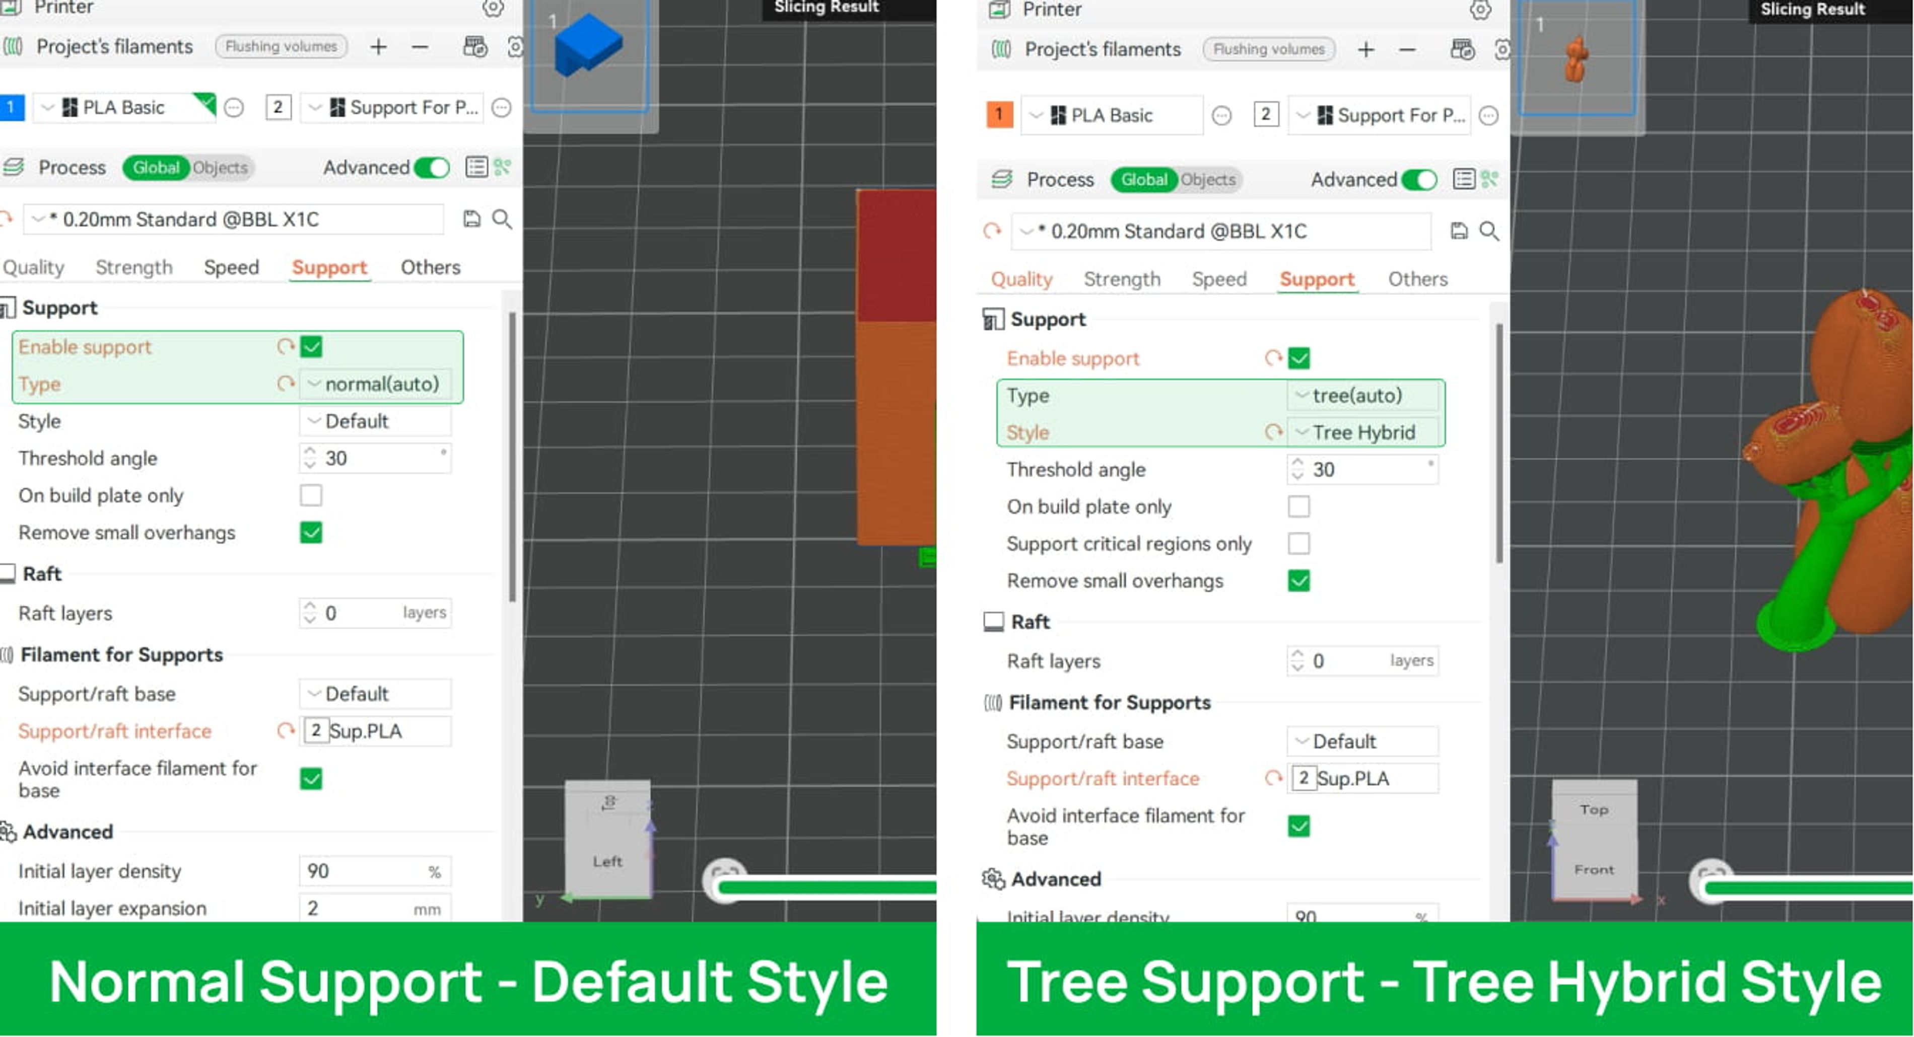Switch to Strength tab in right panel

pyautogui.click(x=1122, y=279)
